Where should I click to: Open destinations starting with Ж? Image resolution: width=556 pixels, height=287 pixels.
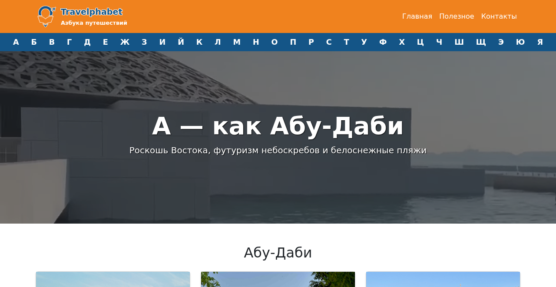pyautogui.click(x=125, y=42)
